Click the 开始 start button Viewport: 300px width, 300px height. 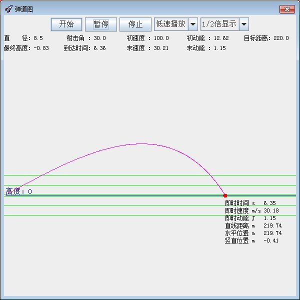66,24
